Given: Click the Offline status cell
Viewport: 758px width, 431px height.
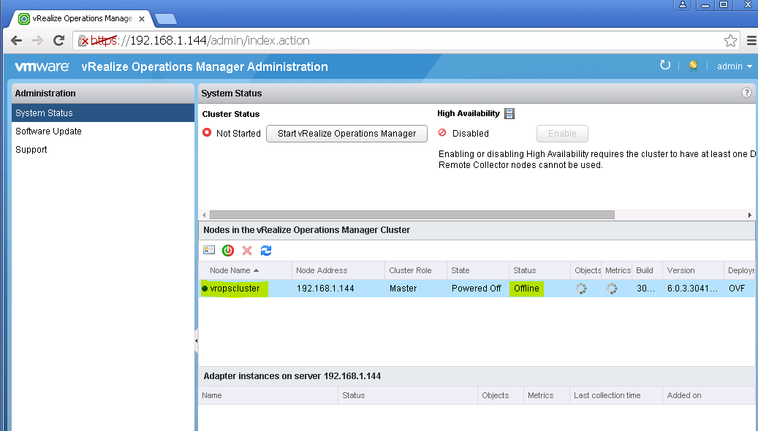Looking at the screenshot, I should tap(526, 289).
